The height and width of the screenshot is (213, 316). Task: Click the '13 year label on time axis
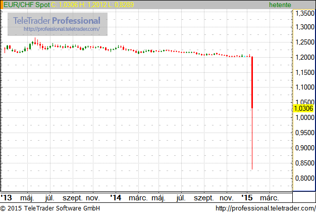6,198
